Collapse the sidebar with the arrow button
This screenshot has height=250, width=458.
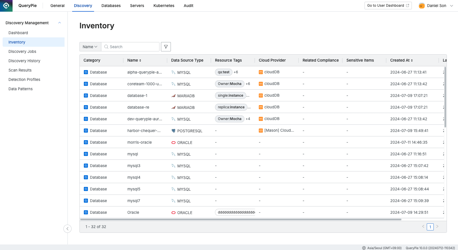point(67,229)
